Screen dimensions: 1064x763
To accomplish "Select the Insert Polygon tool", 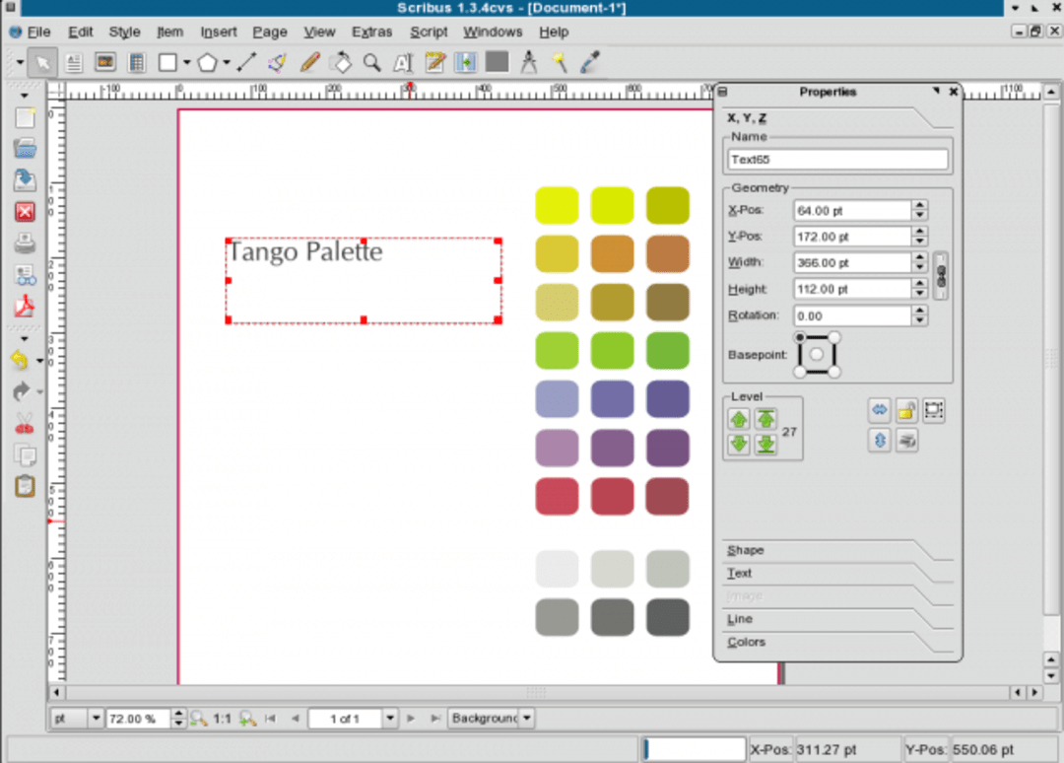I will coord(207,62).
